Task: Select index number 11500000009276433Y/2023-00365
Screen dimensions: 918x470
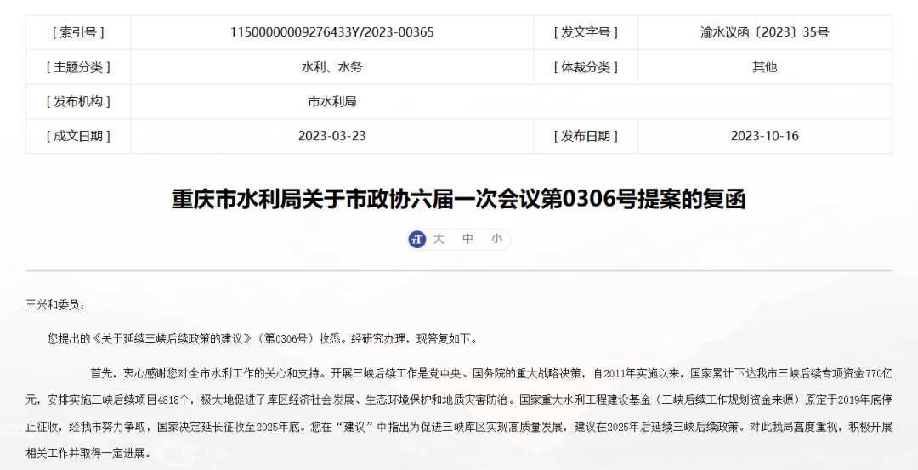Action: 331,32
